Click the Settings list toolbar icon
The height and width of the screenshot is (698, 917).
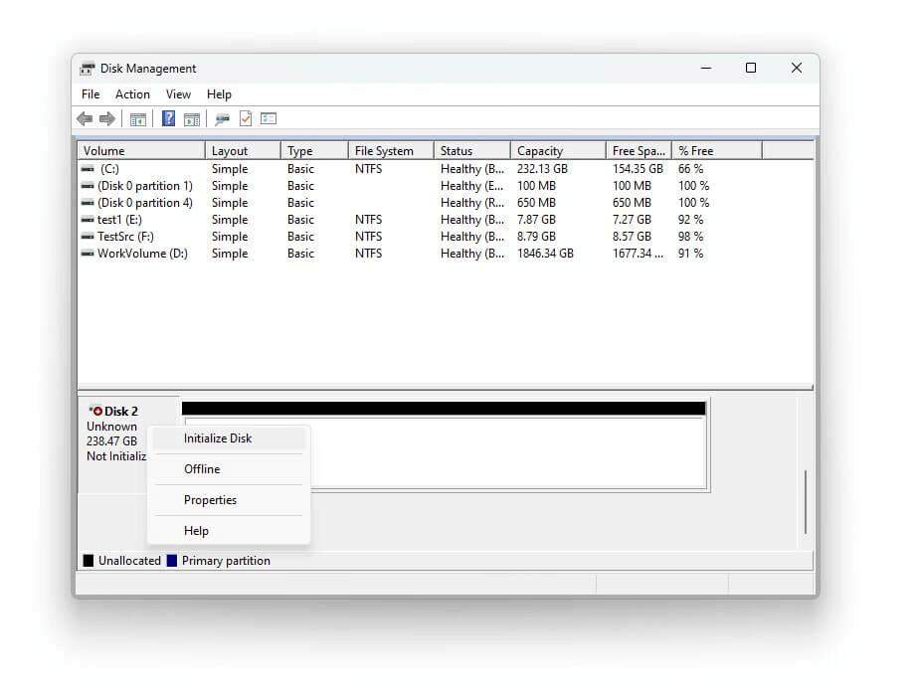coord(269,118)
